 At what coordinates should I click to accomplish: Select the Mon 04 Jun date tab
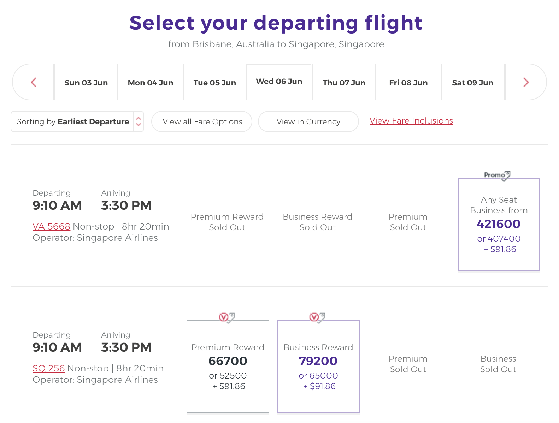[151, 82]
